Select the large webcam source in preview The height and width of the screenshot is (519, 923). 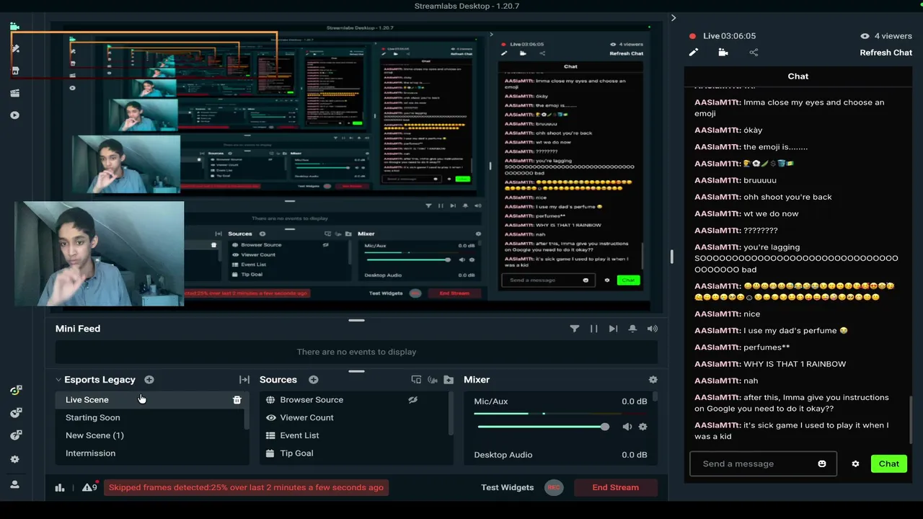coord(100,254)
